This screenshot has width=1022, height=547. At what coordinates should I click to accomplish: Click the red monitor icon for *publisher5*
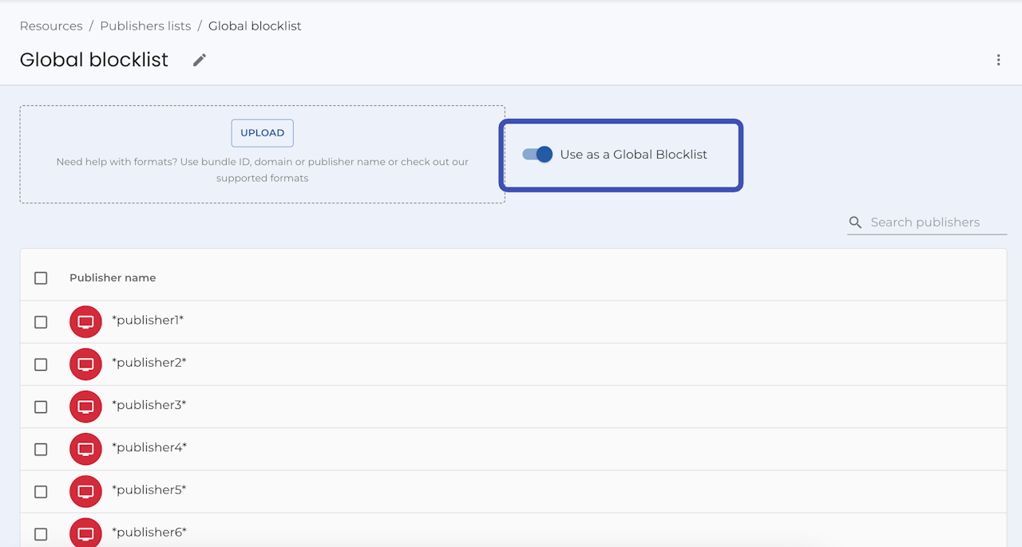(x=85, y=491)
